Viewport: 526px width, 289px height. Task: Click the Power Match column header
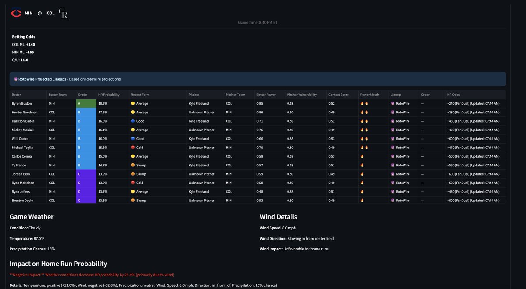coord(373,95)
